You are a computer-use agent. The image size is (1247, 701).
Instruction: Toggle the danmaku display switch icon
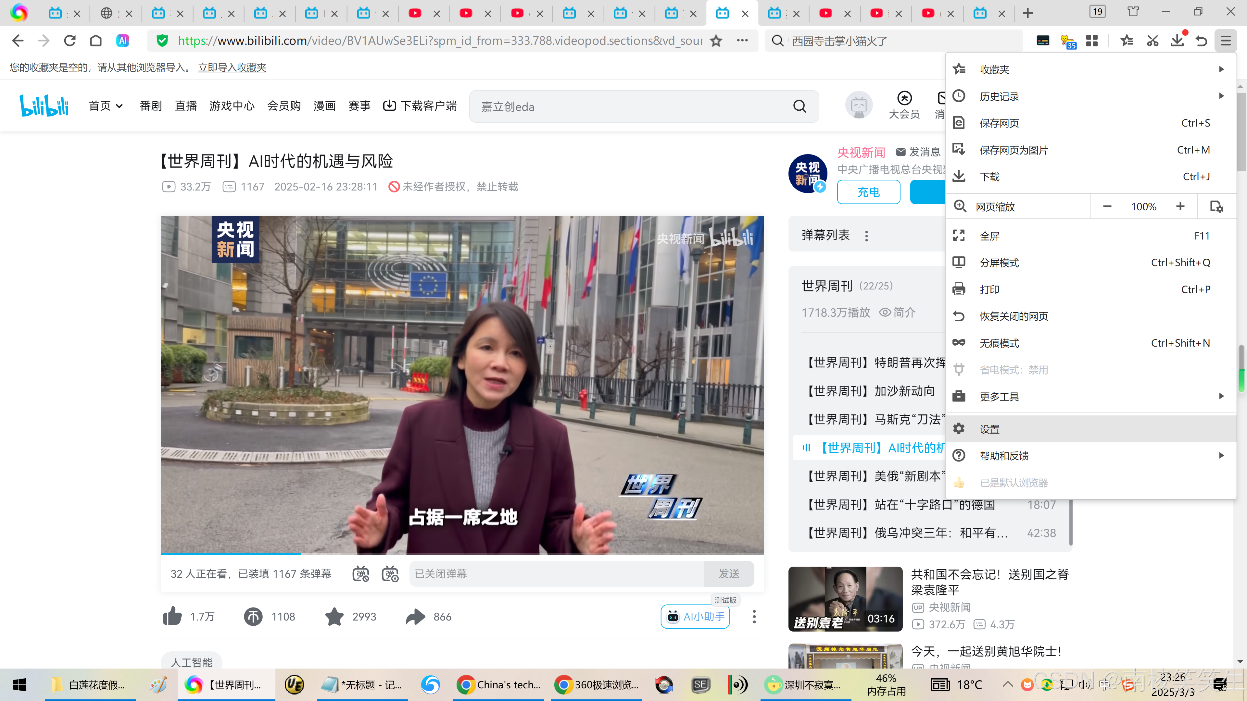(361, 574)
